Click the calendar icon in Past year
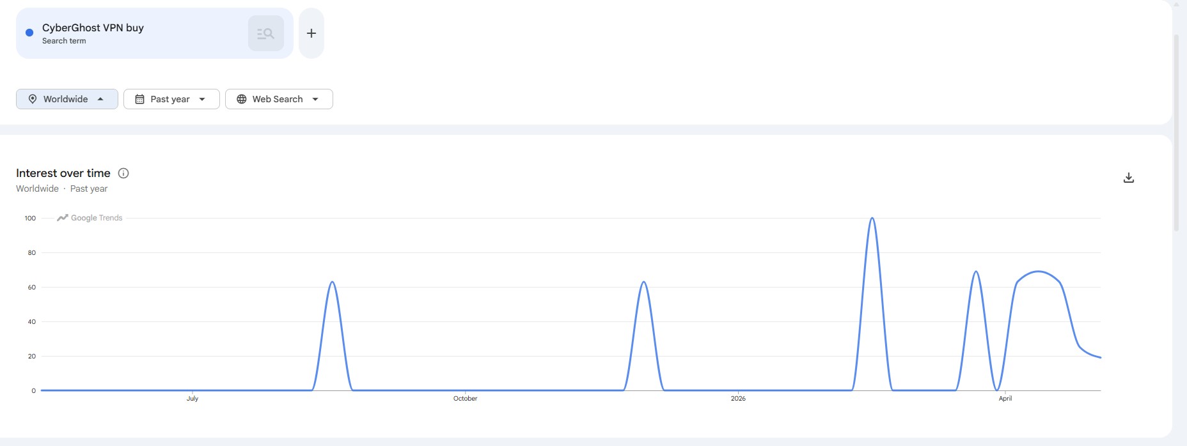This screenshot has height=446, width=1187. (x=139, y=99)
